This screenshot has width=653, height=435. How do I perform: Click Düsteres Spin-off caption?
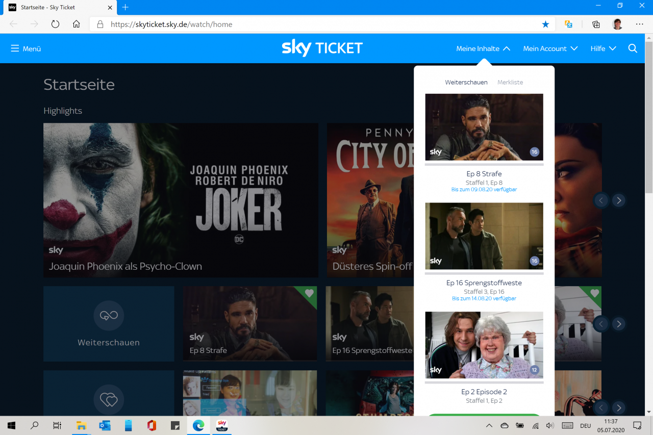tap(372, 266)
